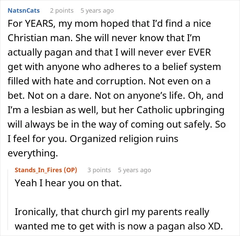Image resolution: width=240 pixels, height=236 pixels.
Task: Click the word corruption in the comment
Action: [121, 81]
